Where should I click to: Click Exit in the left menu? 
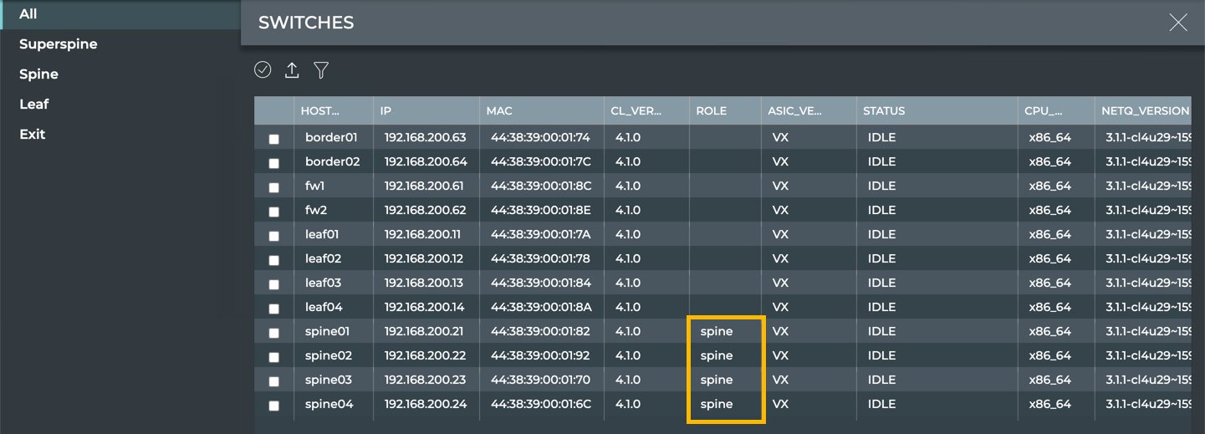point(33,135)
